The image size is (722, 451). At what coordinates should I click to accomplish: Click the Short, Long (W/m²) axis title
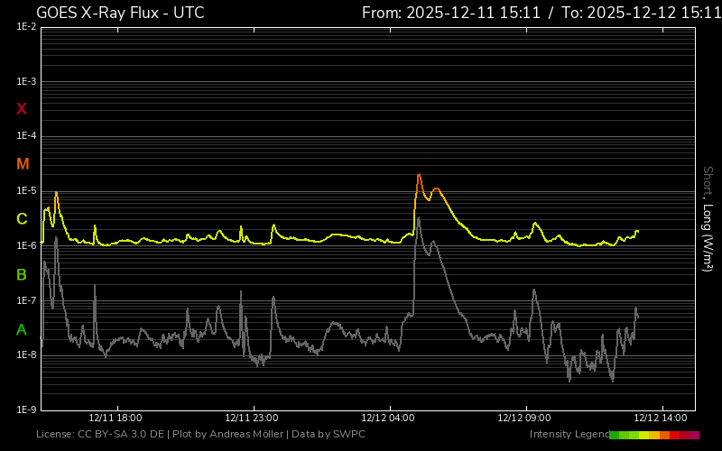point(708,218)
